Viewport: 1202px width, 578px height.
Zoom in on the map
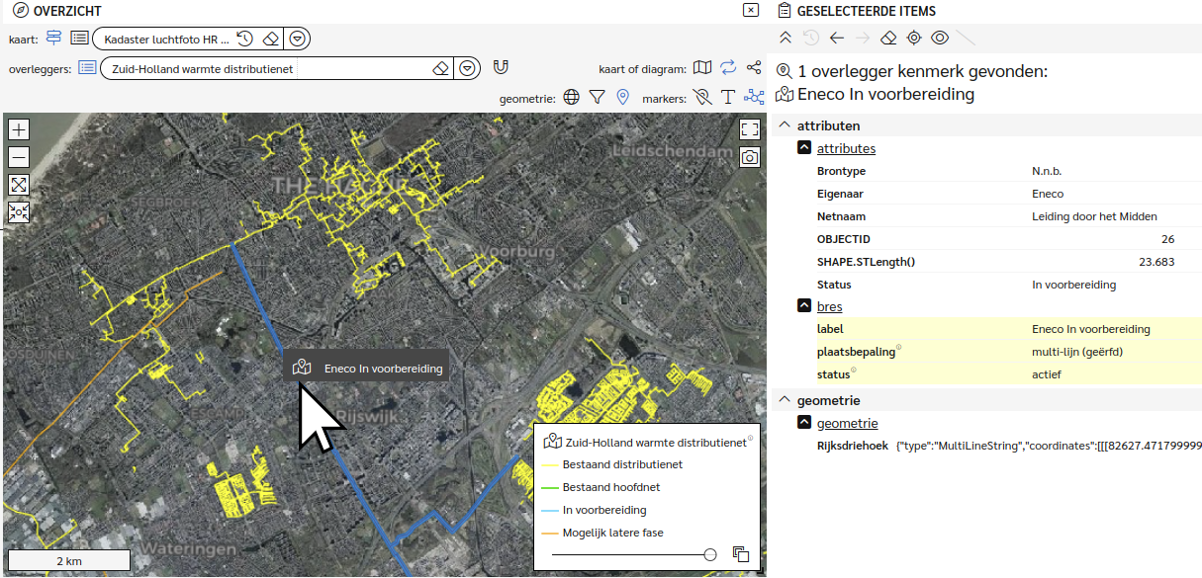click(19, 129)
